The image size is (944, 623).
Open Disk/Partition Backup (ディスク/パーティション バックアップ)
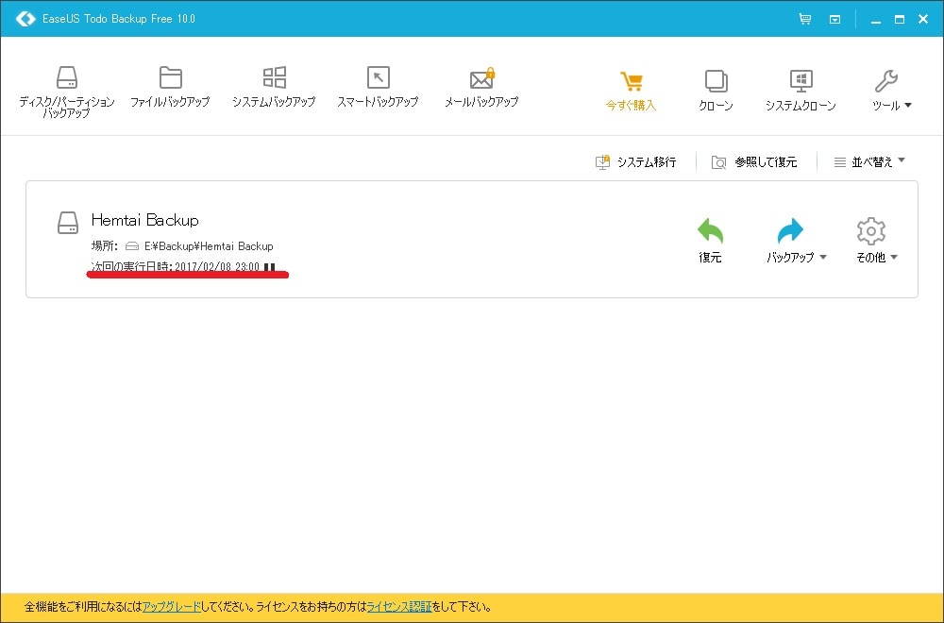click(67, 92)
